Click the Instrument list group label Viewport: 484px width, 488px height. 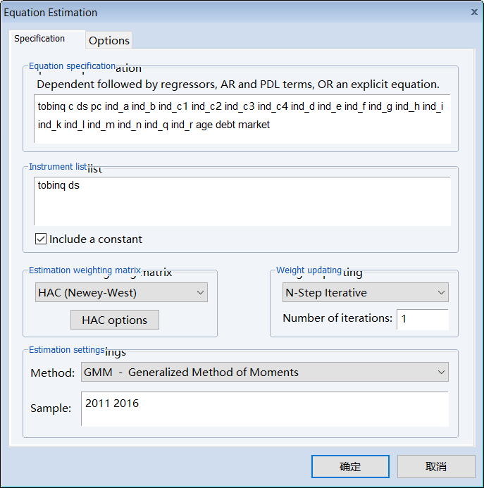[x=58, y=167]
